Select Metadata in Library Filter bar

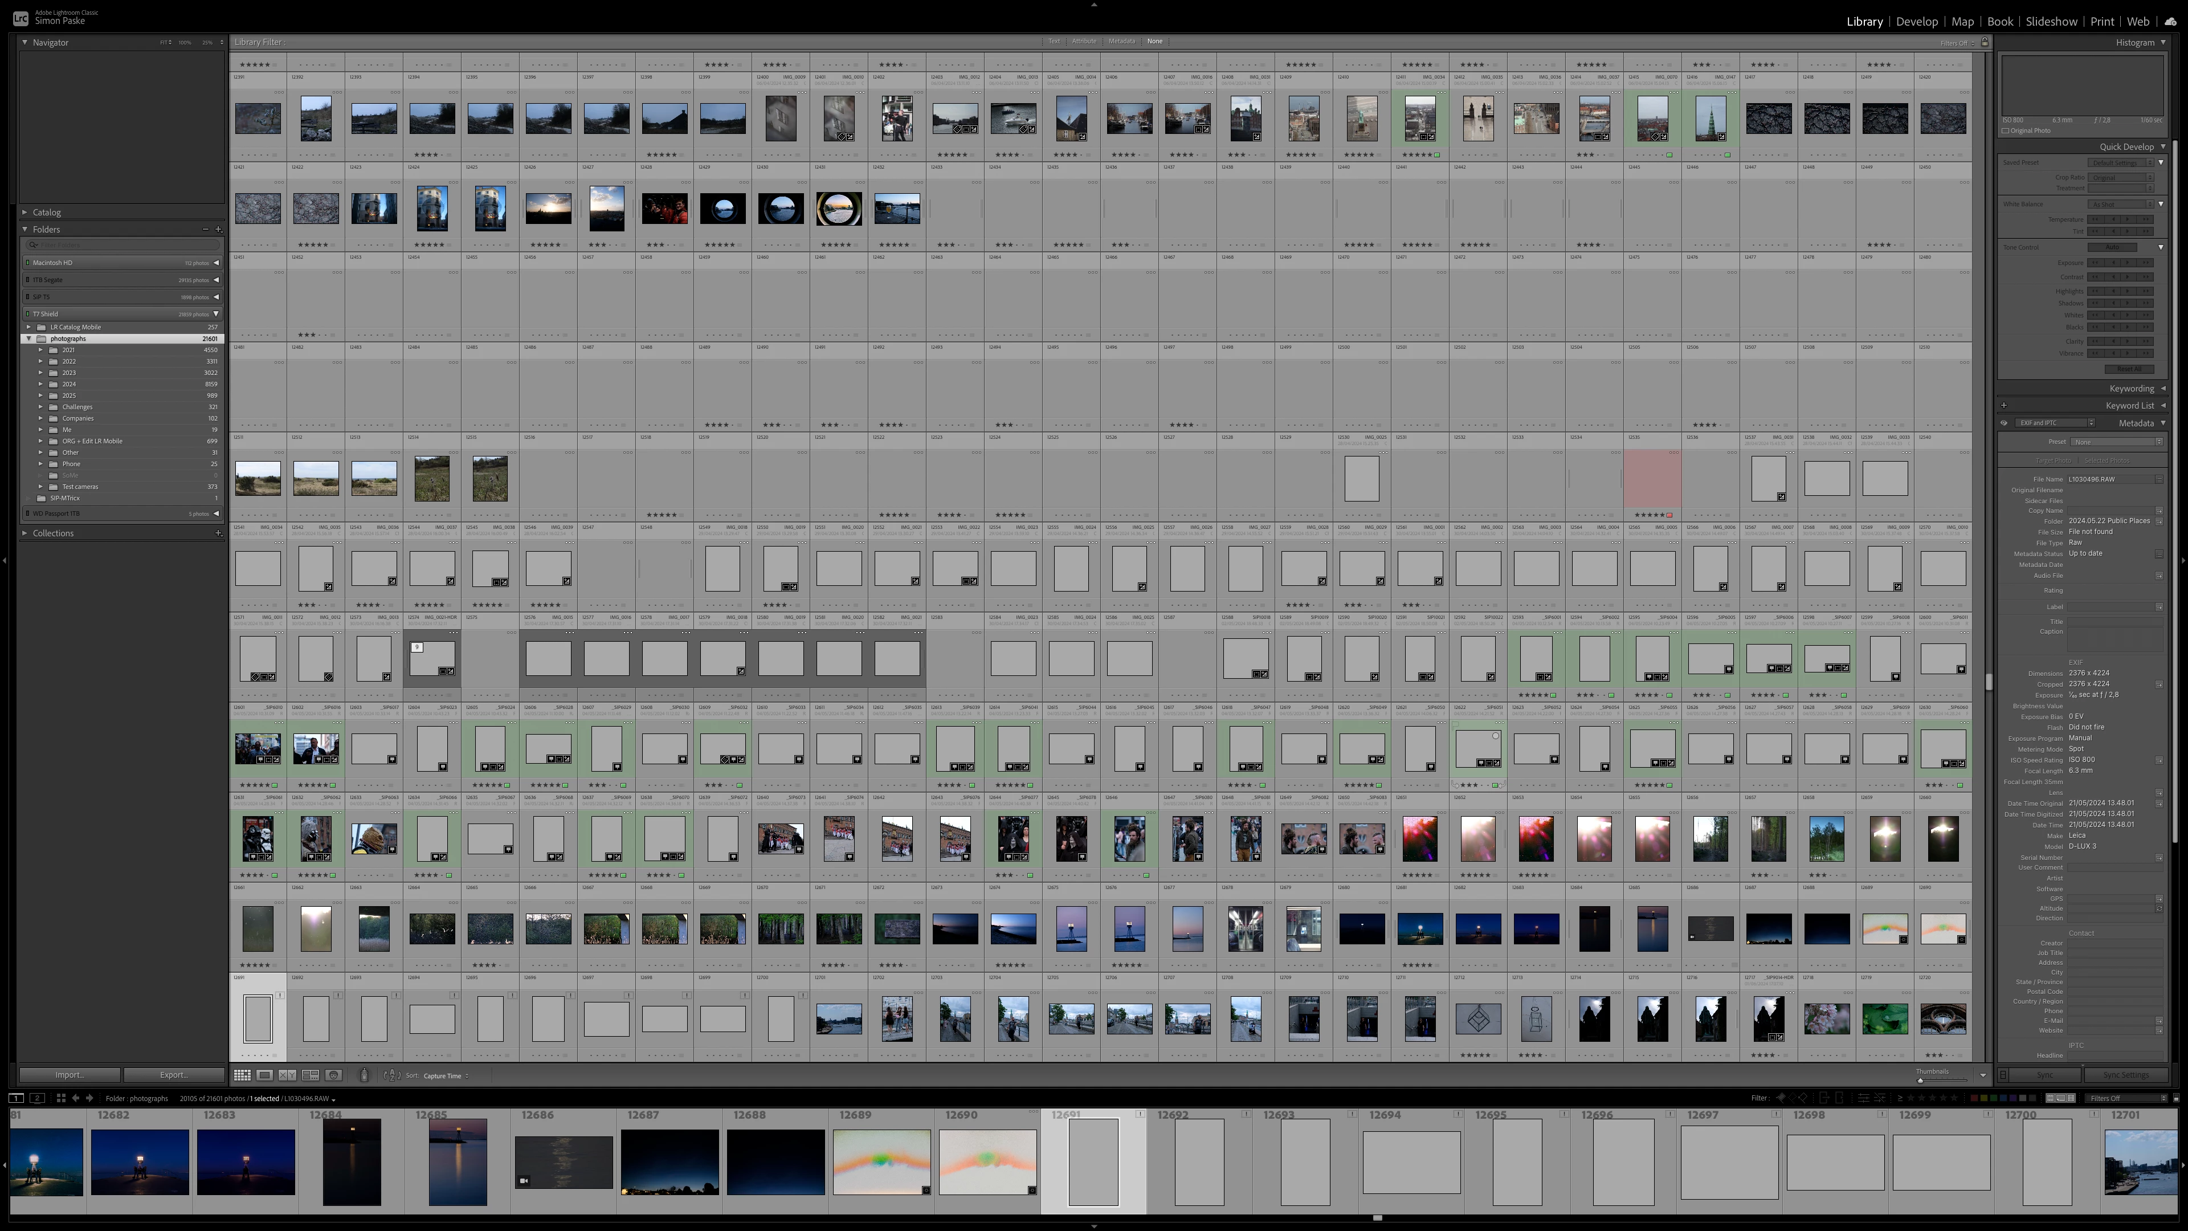point(1121,42)
